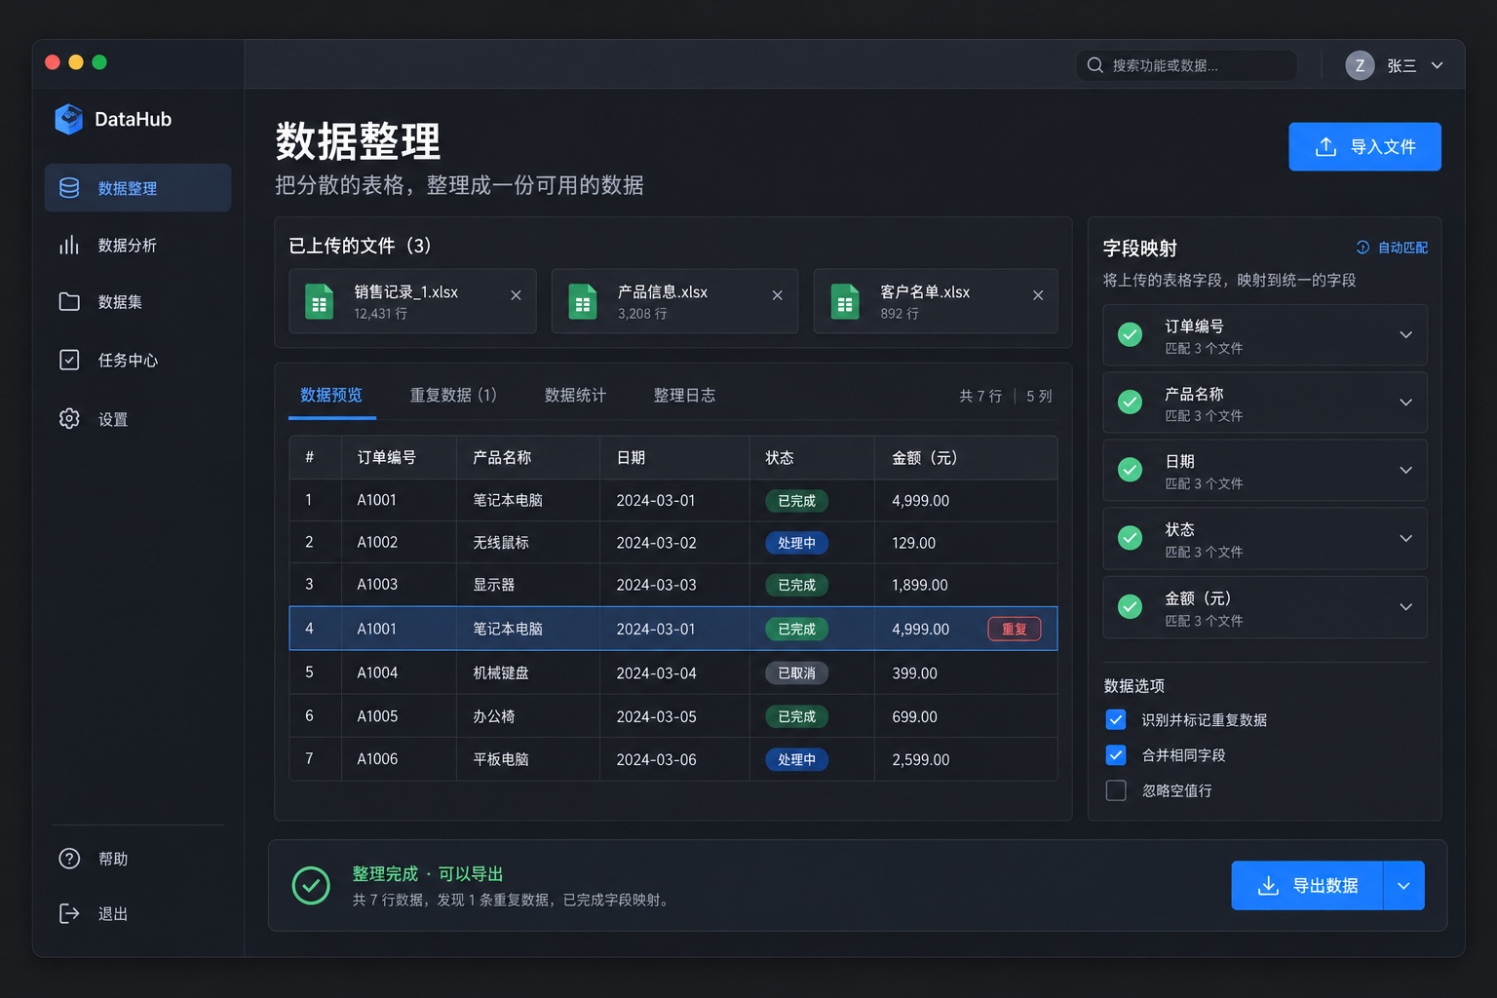Click the 导入文件 button
Screen dimensions: 1497x998
tap(1364, 146)
